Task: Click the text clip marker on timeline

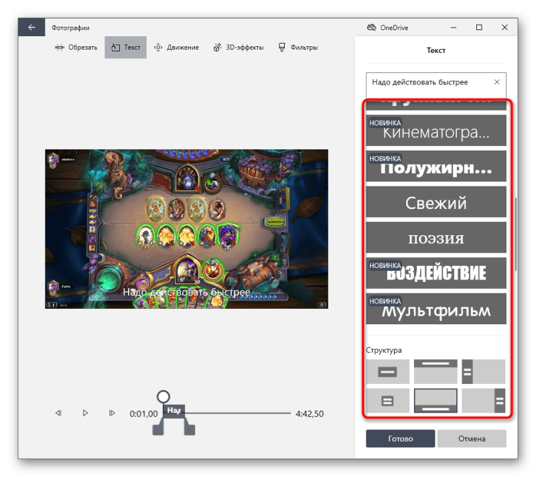Action: pyautogui.click(x=174, y=411)
